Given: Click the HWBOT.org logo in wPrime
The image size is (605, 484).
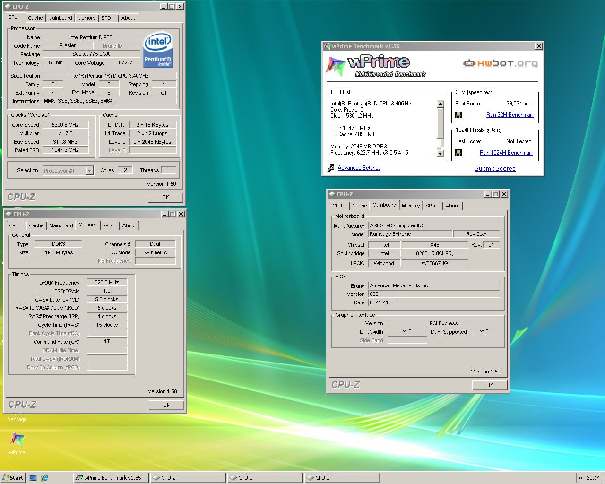Looking at the screenshot, I should tap(500, 63).
